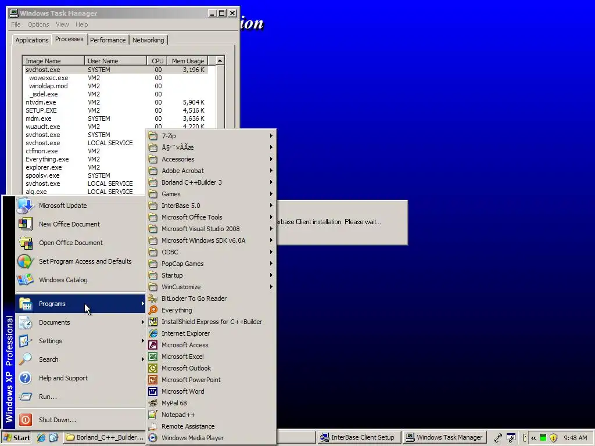Expand Microsoft Windows SDK v6.0A submenu

coord(211,240)
